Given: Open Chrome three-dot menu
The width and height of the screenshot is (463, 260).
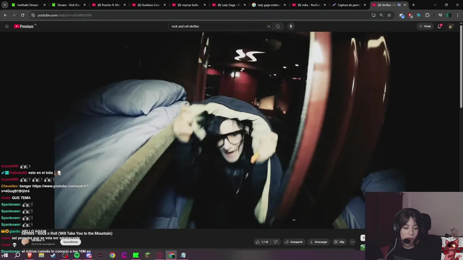Looking at the screenshot, I should [458, 15].
